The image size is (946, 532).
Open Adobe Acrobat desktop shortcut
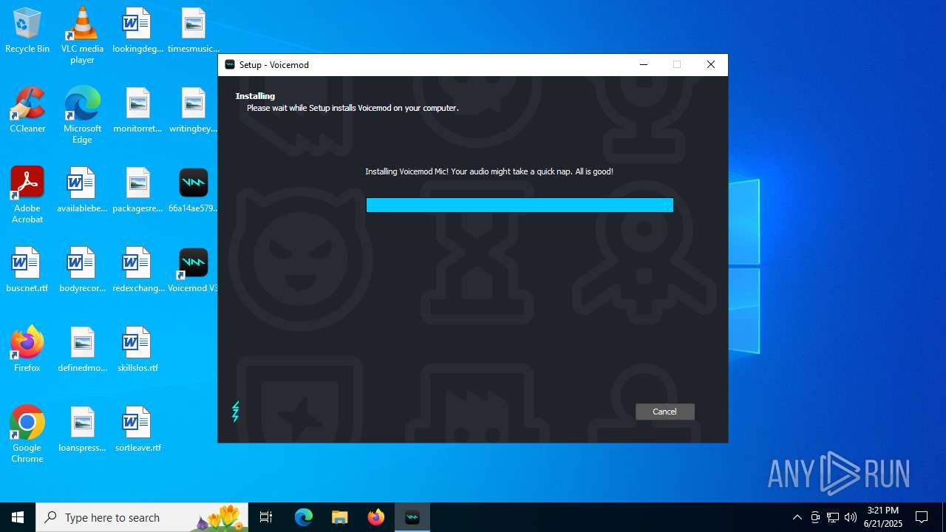[x=27, y=195]
